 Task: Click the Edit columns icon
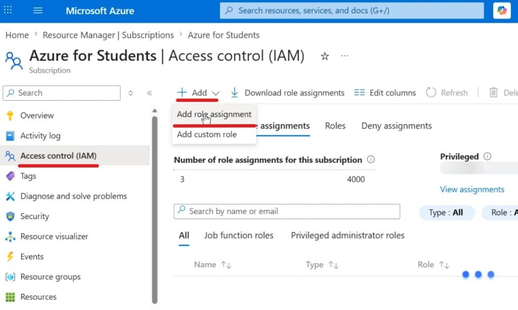(x=360, y=93)
